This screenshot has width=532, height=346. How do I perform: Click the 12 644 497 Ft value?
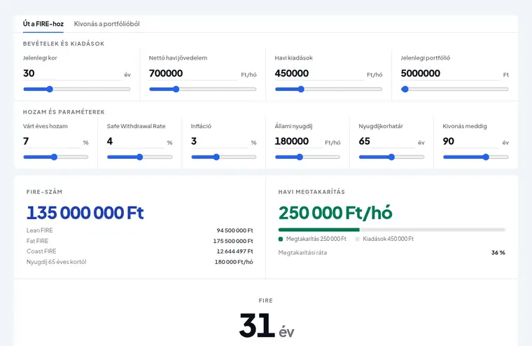234,251
